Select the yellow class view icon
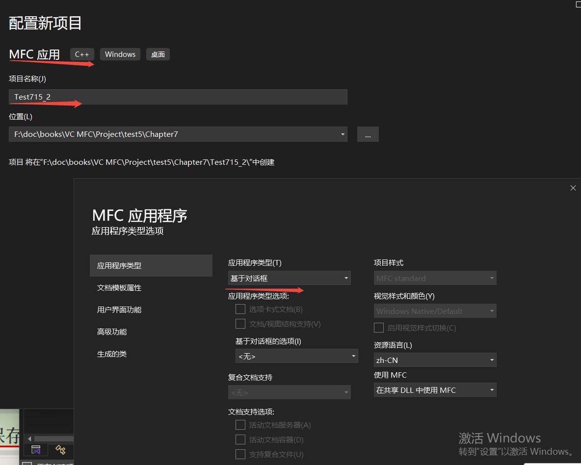 click(x=60, y=450)
